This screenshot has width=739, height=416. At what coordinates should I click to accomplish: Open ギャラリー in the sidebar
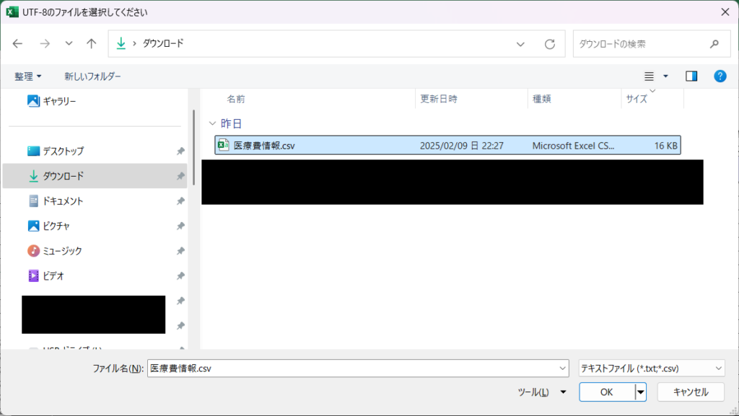(58, 101)
